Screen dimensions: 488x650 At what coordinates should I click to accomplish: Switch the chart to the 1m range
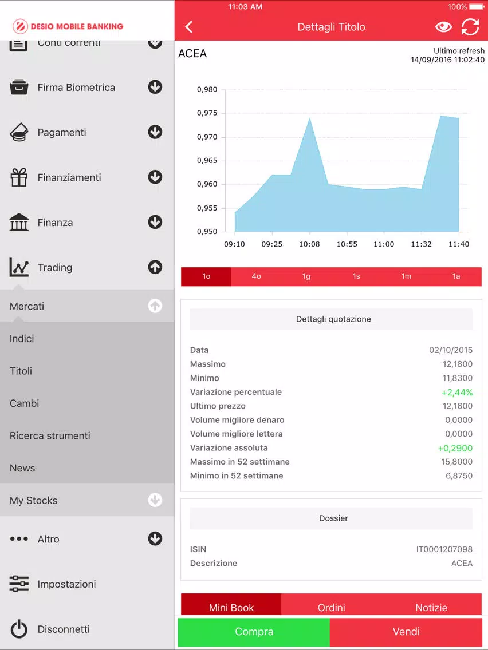406,276
